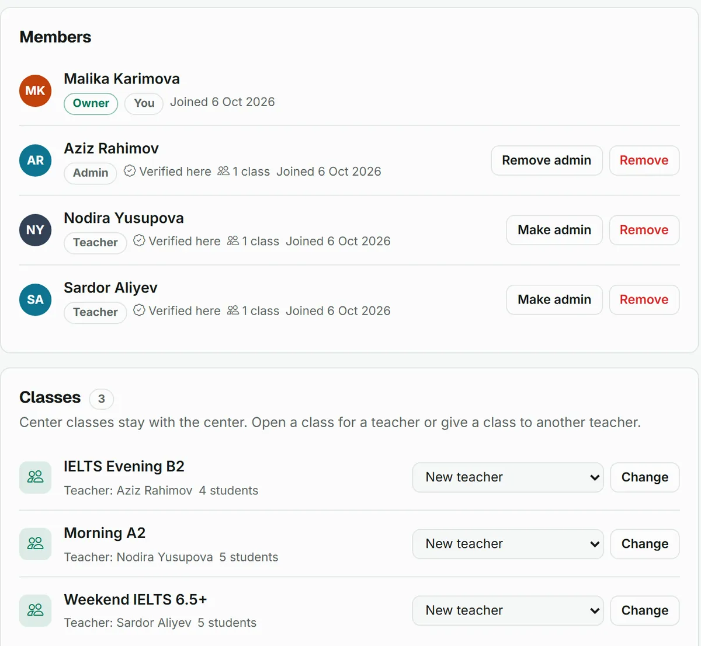The width and height of the screenshot is (701, 646).
Task: Click Change for Weekend IELTS 6.5+
Action: point(644,610)
